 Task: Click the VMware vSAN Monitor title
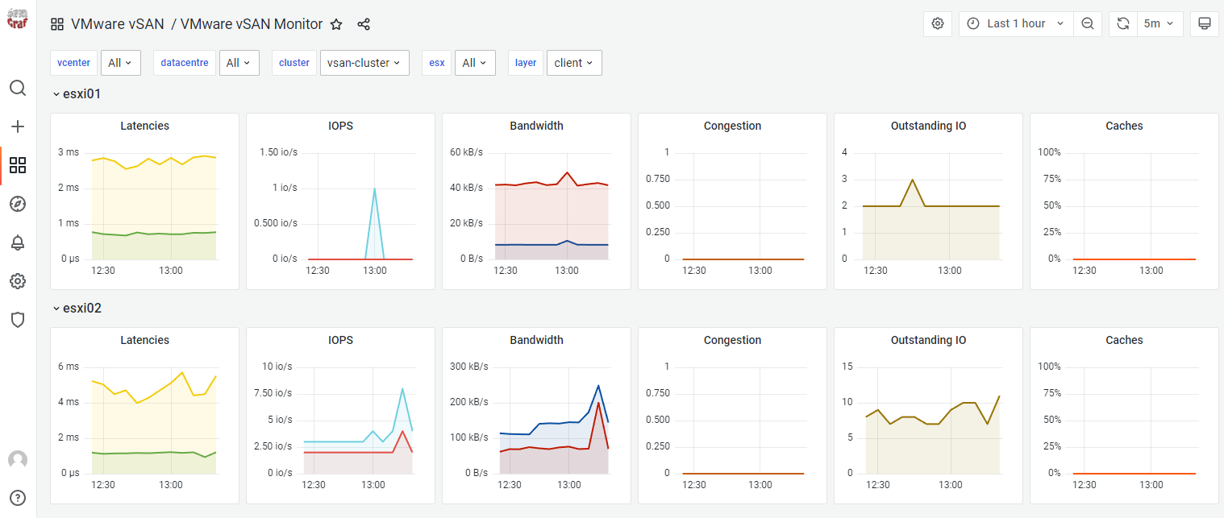point(252,24)
